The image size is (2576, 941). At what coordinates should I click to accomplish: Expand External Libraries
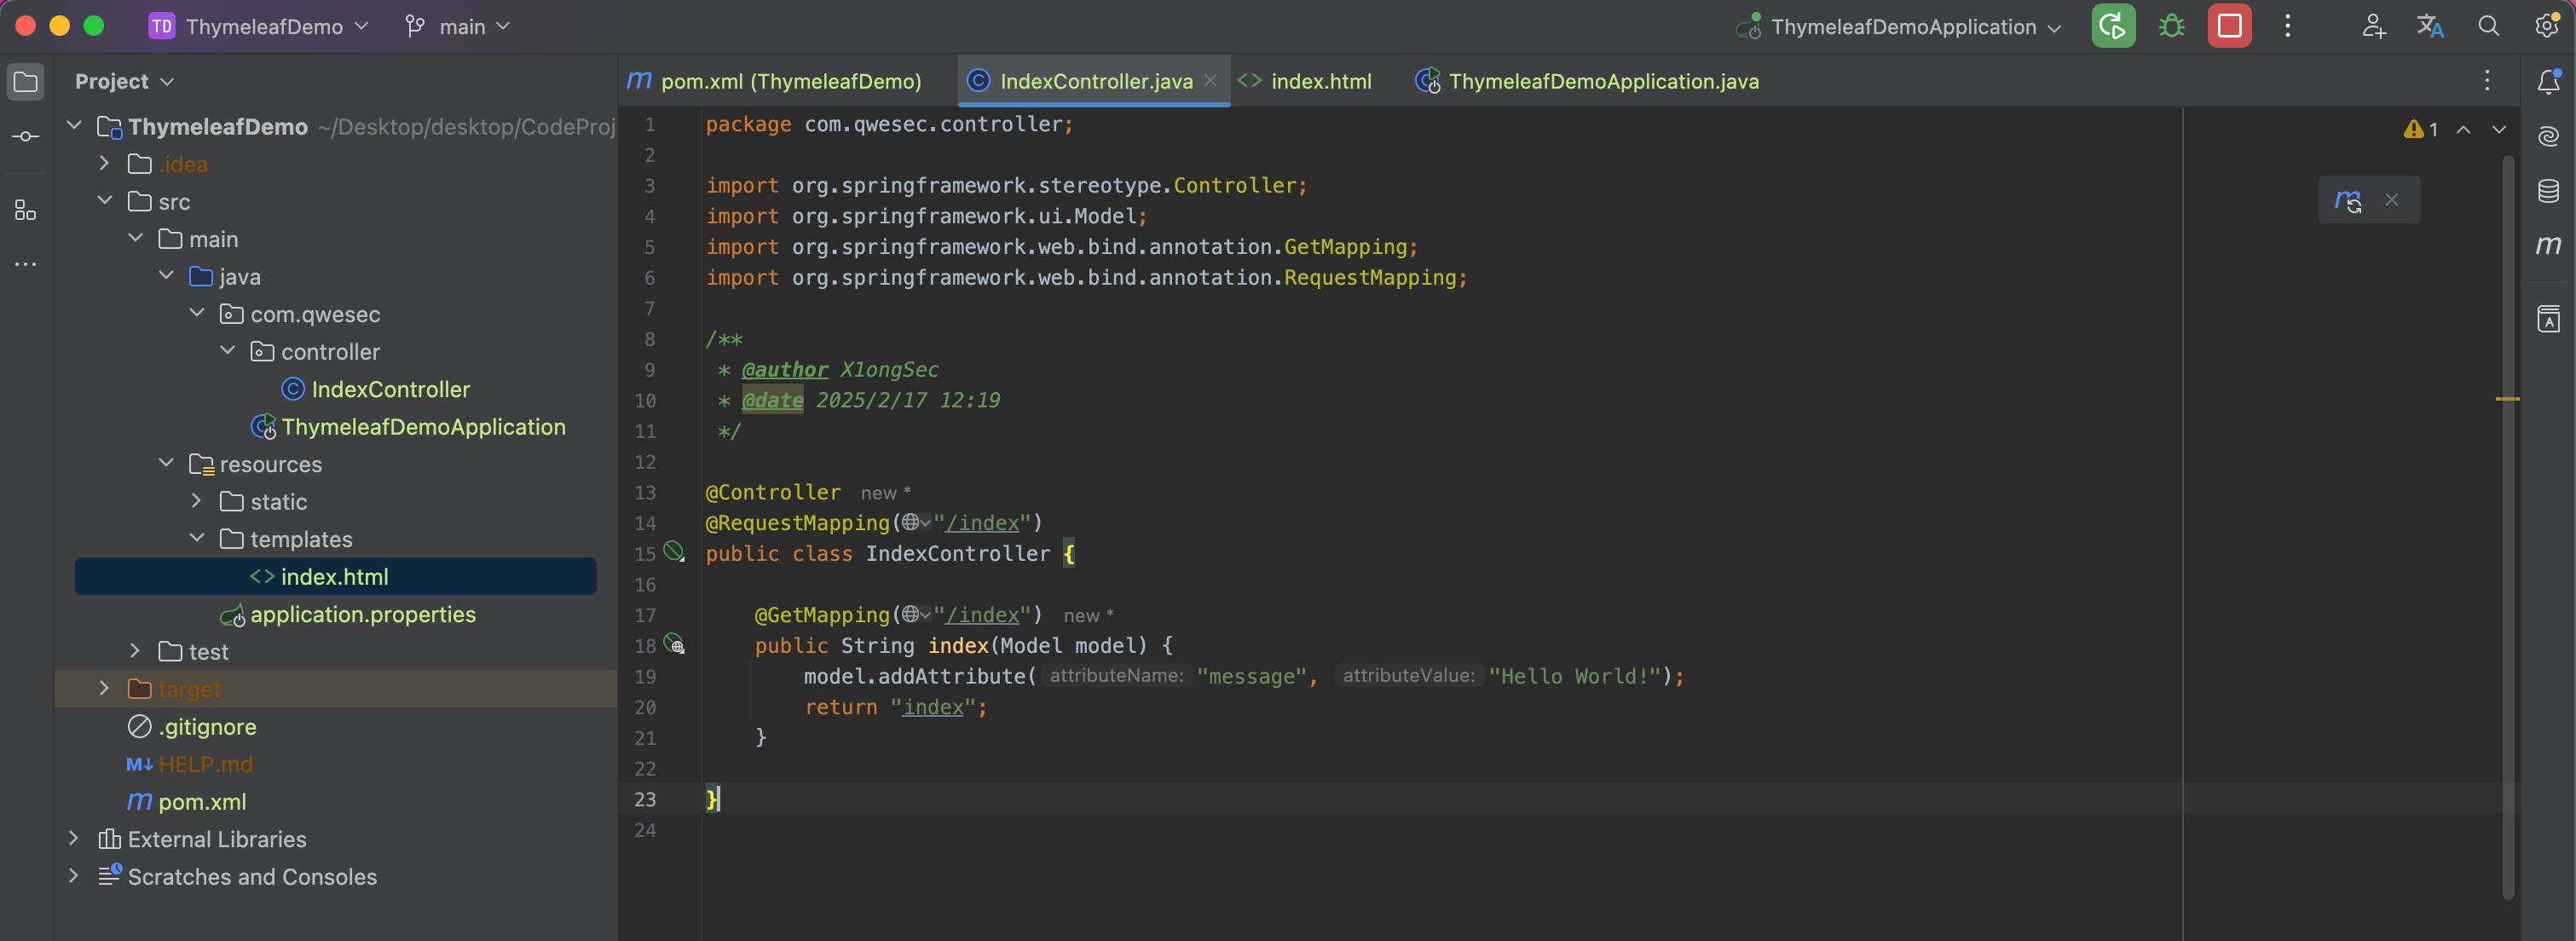point(74,839)
